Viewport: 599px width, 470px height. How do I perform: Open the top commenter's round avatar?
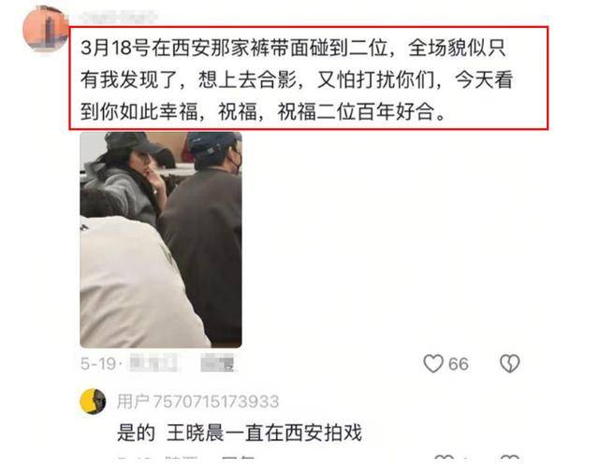coord(46,29)
